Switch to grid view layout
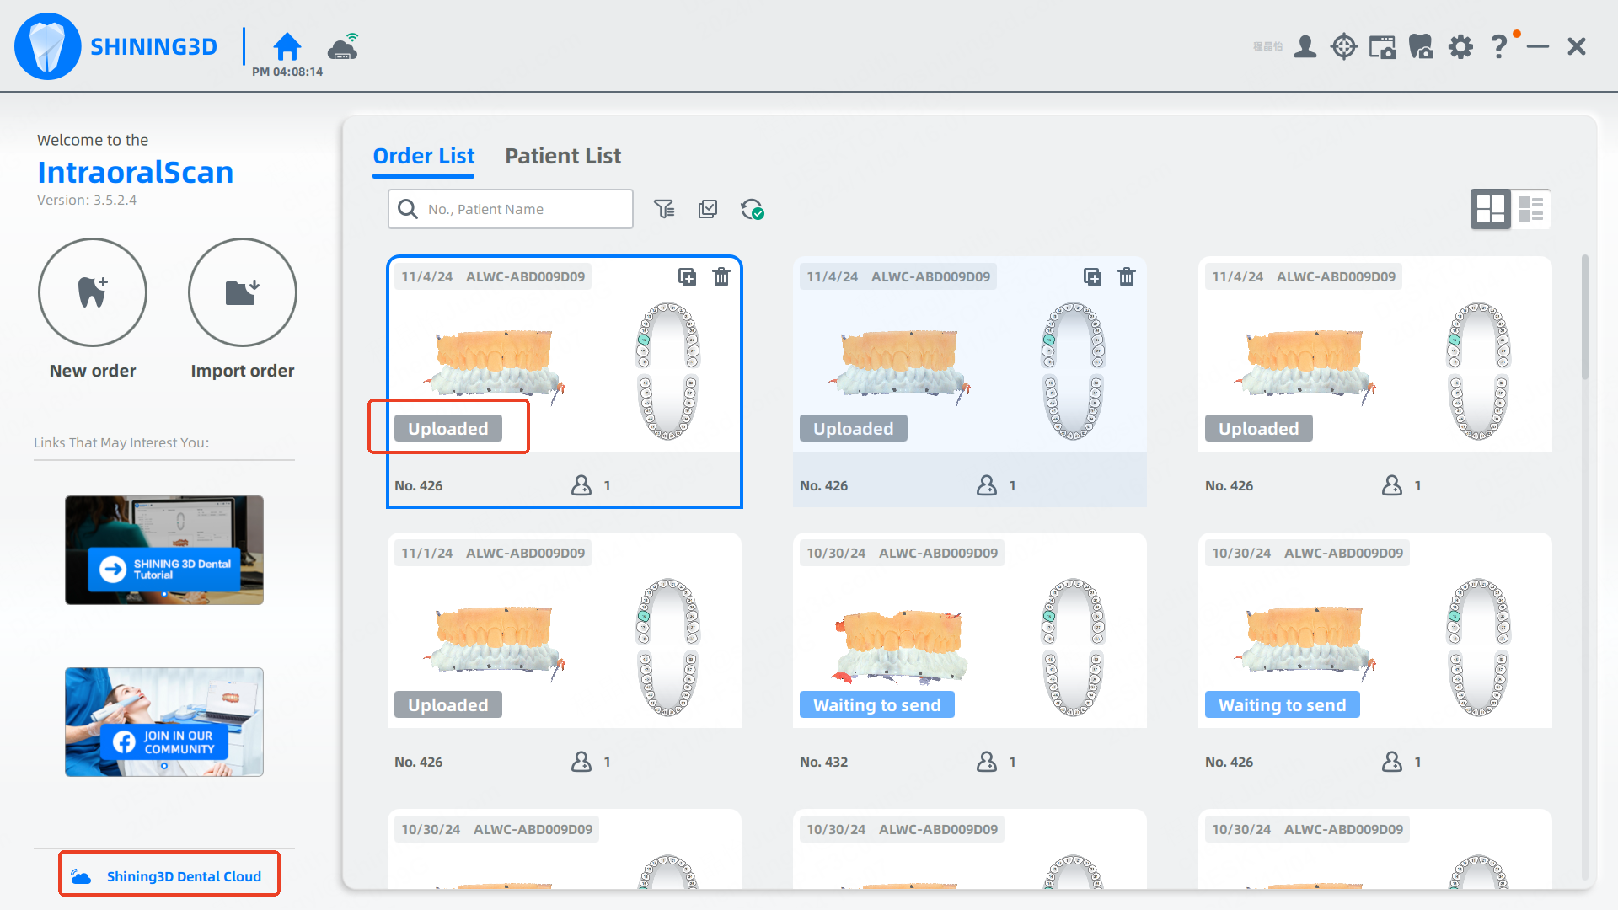This screenshot has height=910, width=1618. click(x=1490, y=209)
